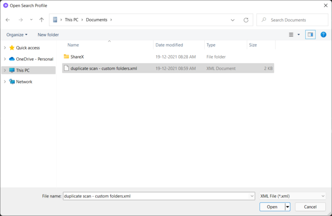The height and width of the screenshot is (216, 332).
Task: Click ShareX date '19-12-2021 08:28 AM'
Action: coord(176,57)
